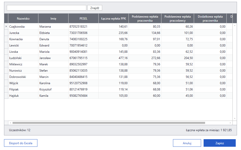Click the horizontal scrollbar left arrow

tap(11, 123)
